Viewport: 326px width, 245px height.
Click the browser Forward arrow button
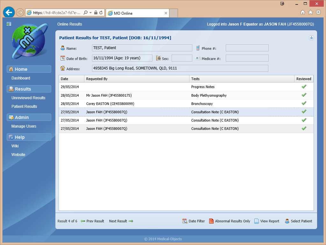pos(20,12)
